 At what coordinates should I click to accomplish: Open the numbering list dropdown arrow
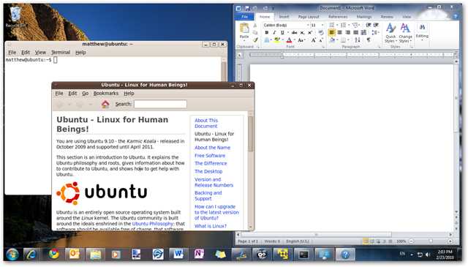click(349, 25)
